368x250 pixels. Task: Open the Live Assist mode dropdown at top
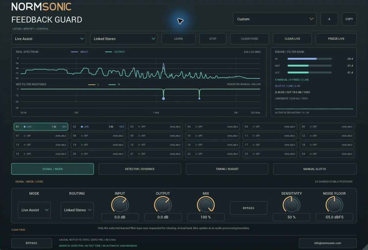point(49,39)
